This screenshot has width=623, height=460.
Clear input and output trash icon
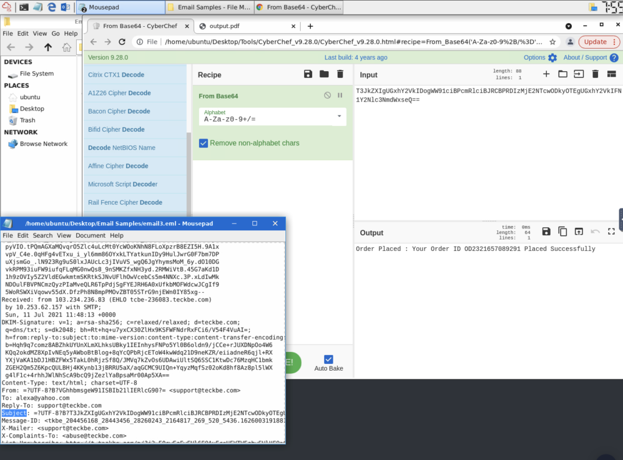click(x=595, y=74)
